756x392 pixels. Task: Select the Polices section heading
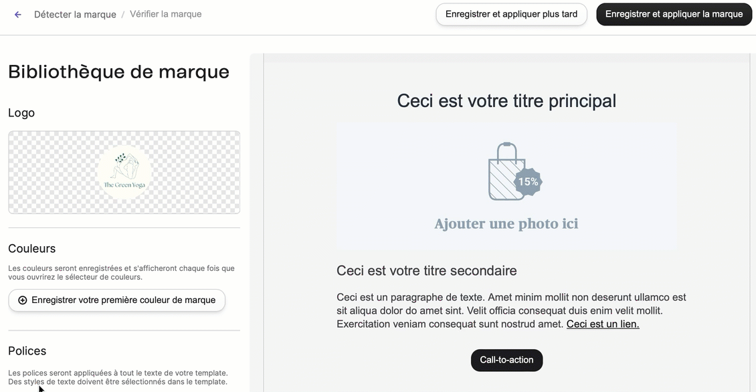coord(27,351)
